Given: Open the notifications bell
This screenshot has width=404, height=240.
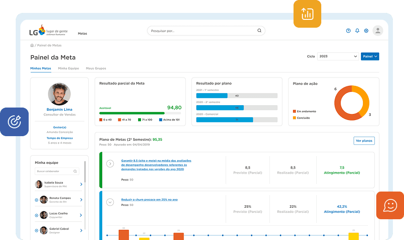Looking at the screenshot, I should (x=357, y=31).
